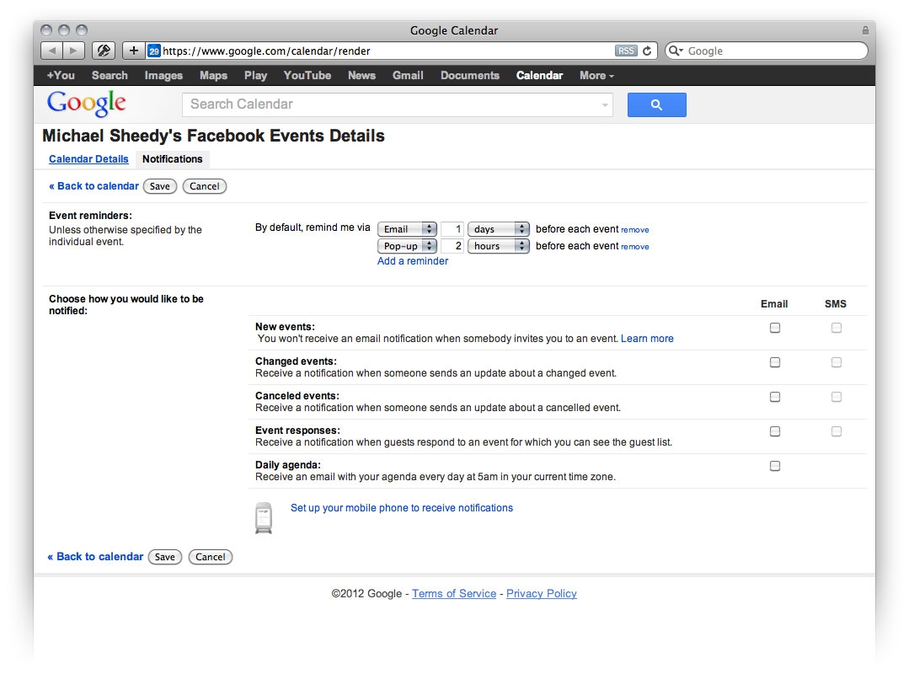The image size is (909, 674).
Task: Click the blue calendar search button
Action: pos(657,105)
